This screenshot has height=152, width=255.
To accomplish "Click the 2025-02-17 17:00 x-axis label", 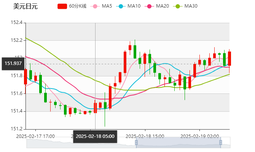I will 35,136.
